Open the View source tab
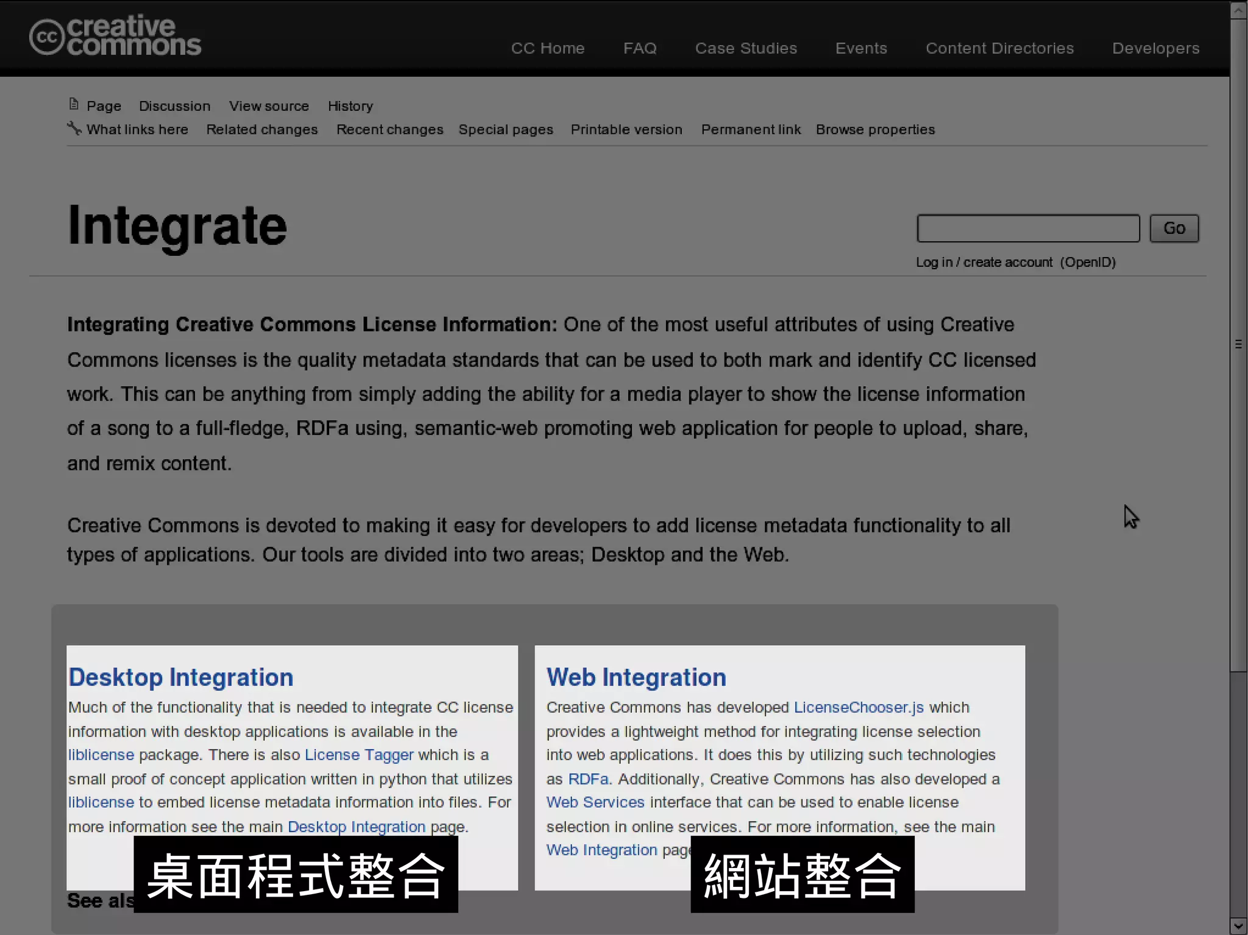 [269, 106]
